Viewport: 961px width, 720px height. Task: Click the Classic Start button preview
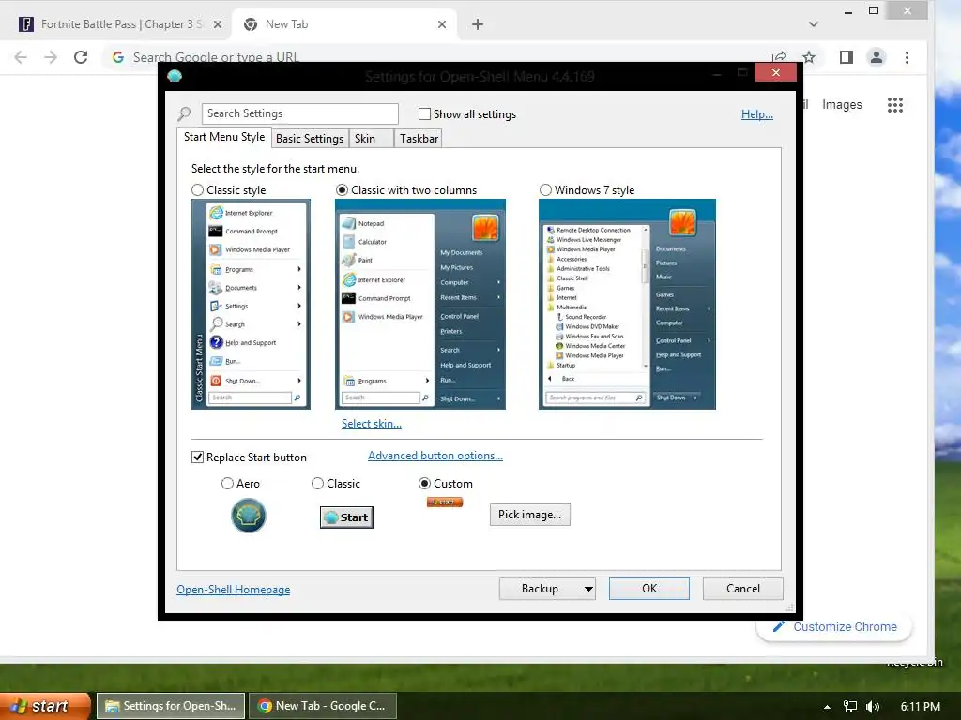tap(346, 517)
